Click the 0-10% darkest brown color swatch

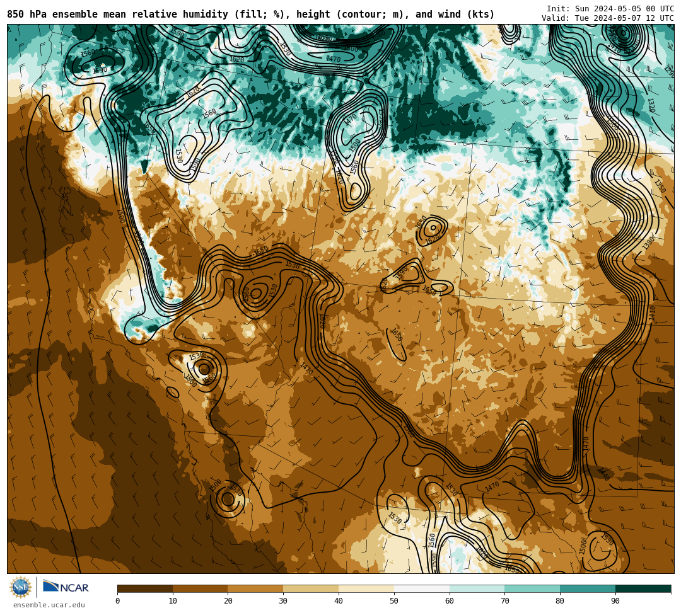click(x=145, y=588)
